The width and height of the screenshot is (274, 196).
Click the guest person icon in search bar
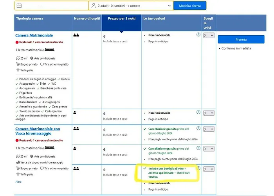(93, 6)
